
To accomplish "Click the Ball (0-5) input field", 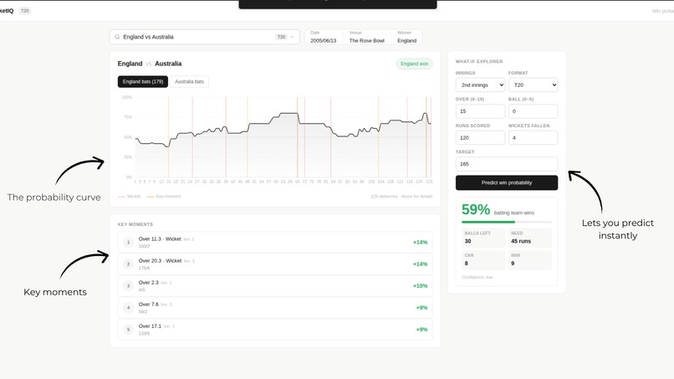I will point(533,111).
